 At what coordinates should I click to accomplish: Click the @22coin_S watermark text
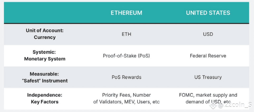(x=235, y=105)
